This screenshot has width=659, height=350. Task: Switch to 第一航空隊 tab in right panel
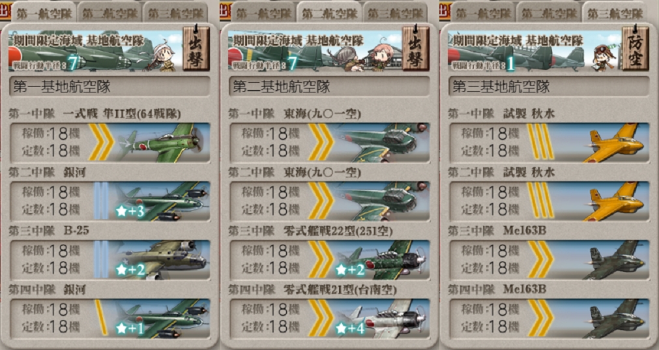coord(483,12)
